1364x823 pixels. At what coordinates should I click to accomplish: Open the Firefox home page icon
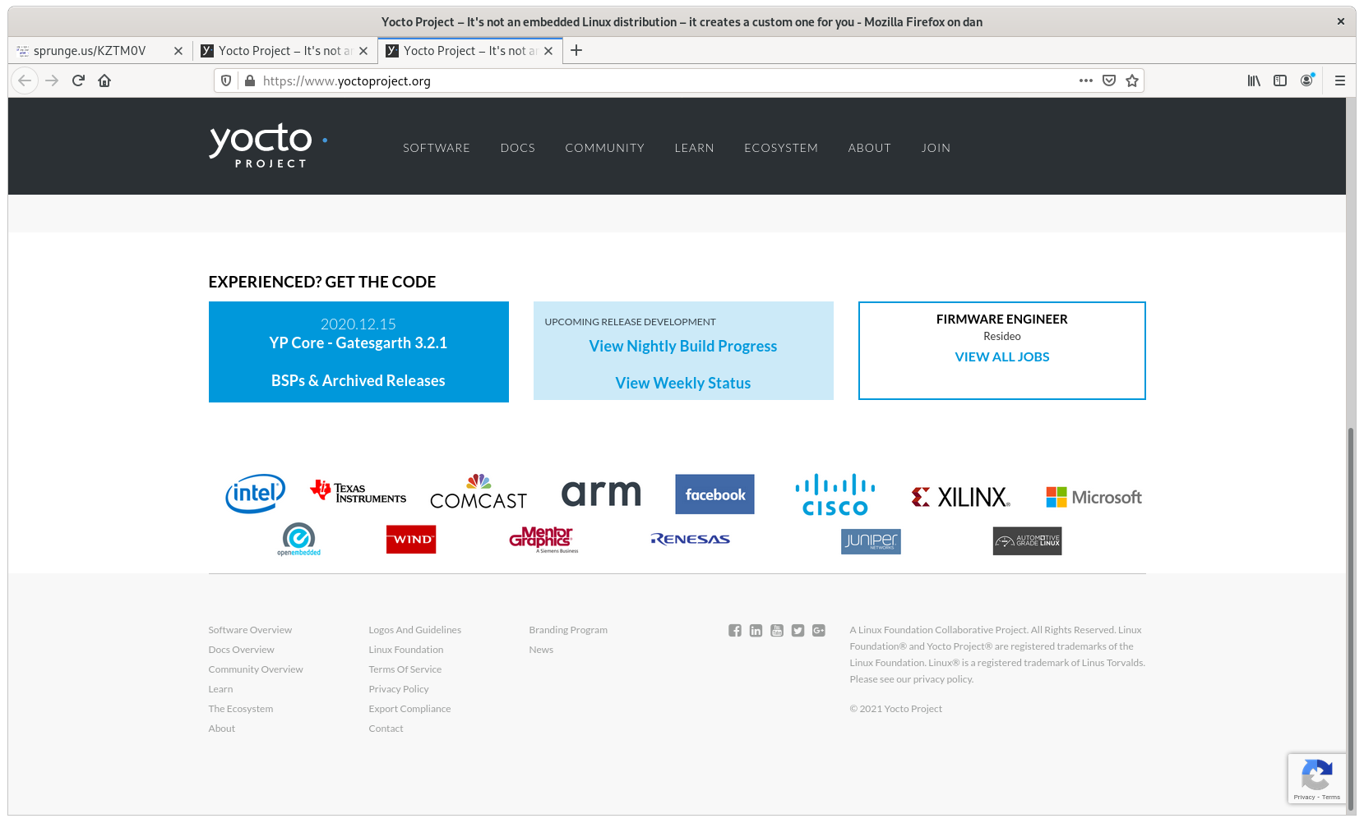[x=104, y=80]
